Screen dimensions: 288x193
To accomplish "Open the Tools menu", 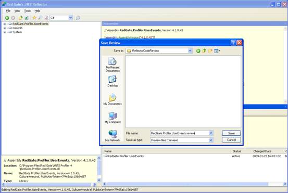I will click(x=28, y=11).
